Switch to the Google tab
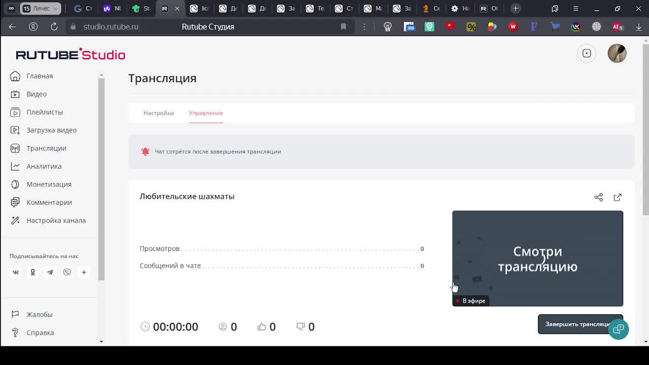The image size is (649, 365). pyautogui.click(x=83, y=9)
